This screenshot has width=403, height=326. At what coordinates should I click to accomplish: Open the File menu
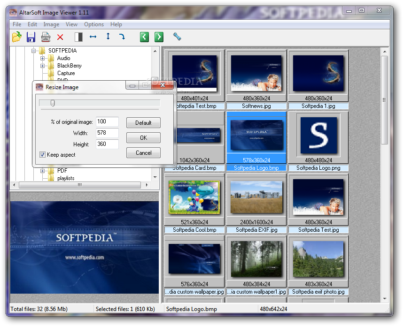[17, 24]
